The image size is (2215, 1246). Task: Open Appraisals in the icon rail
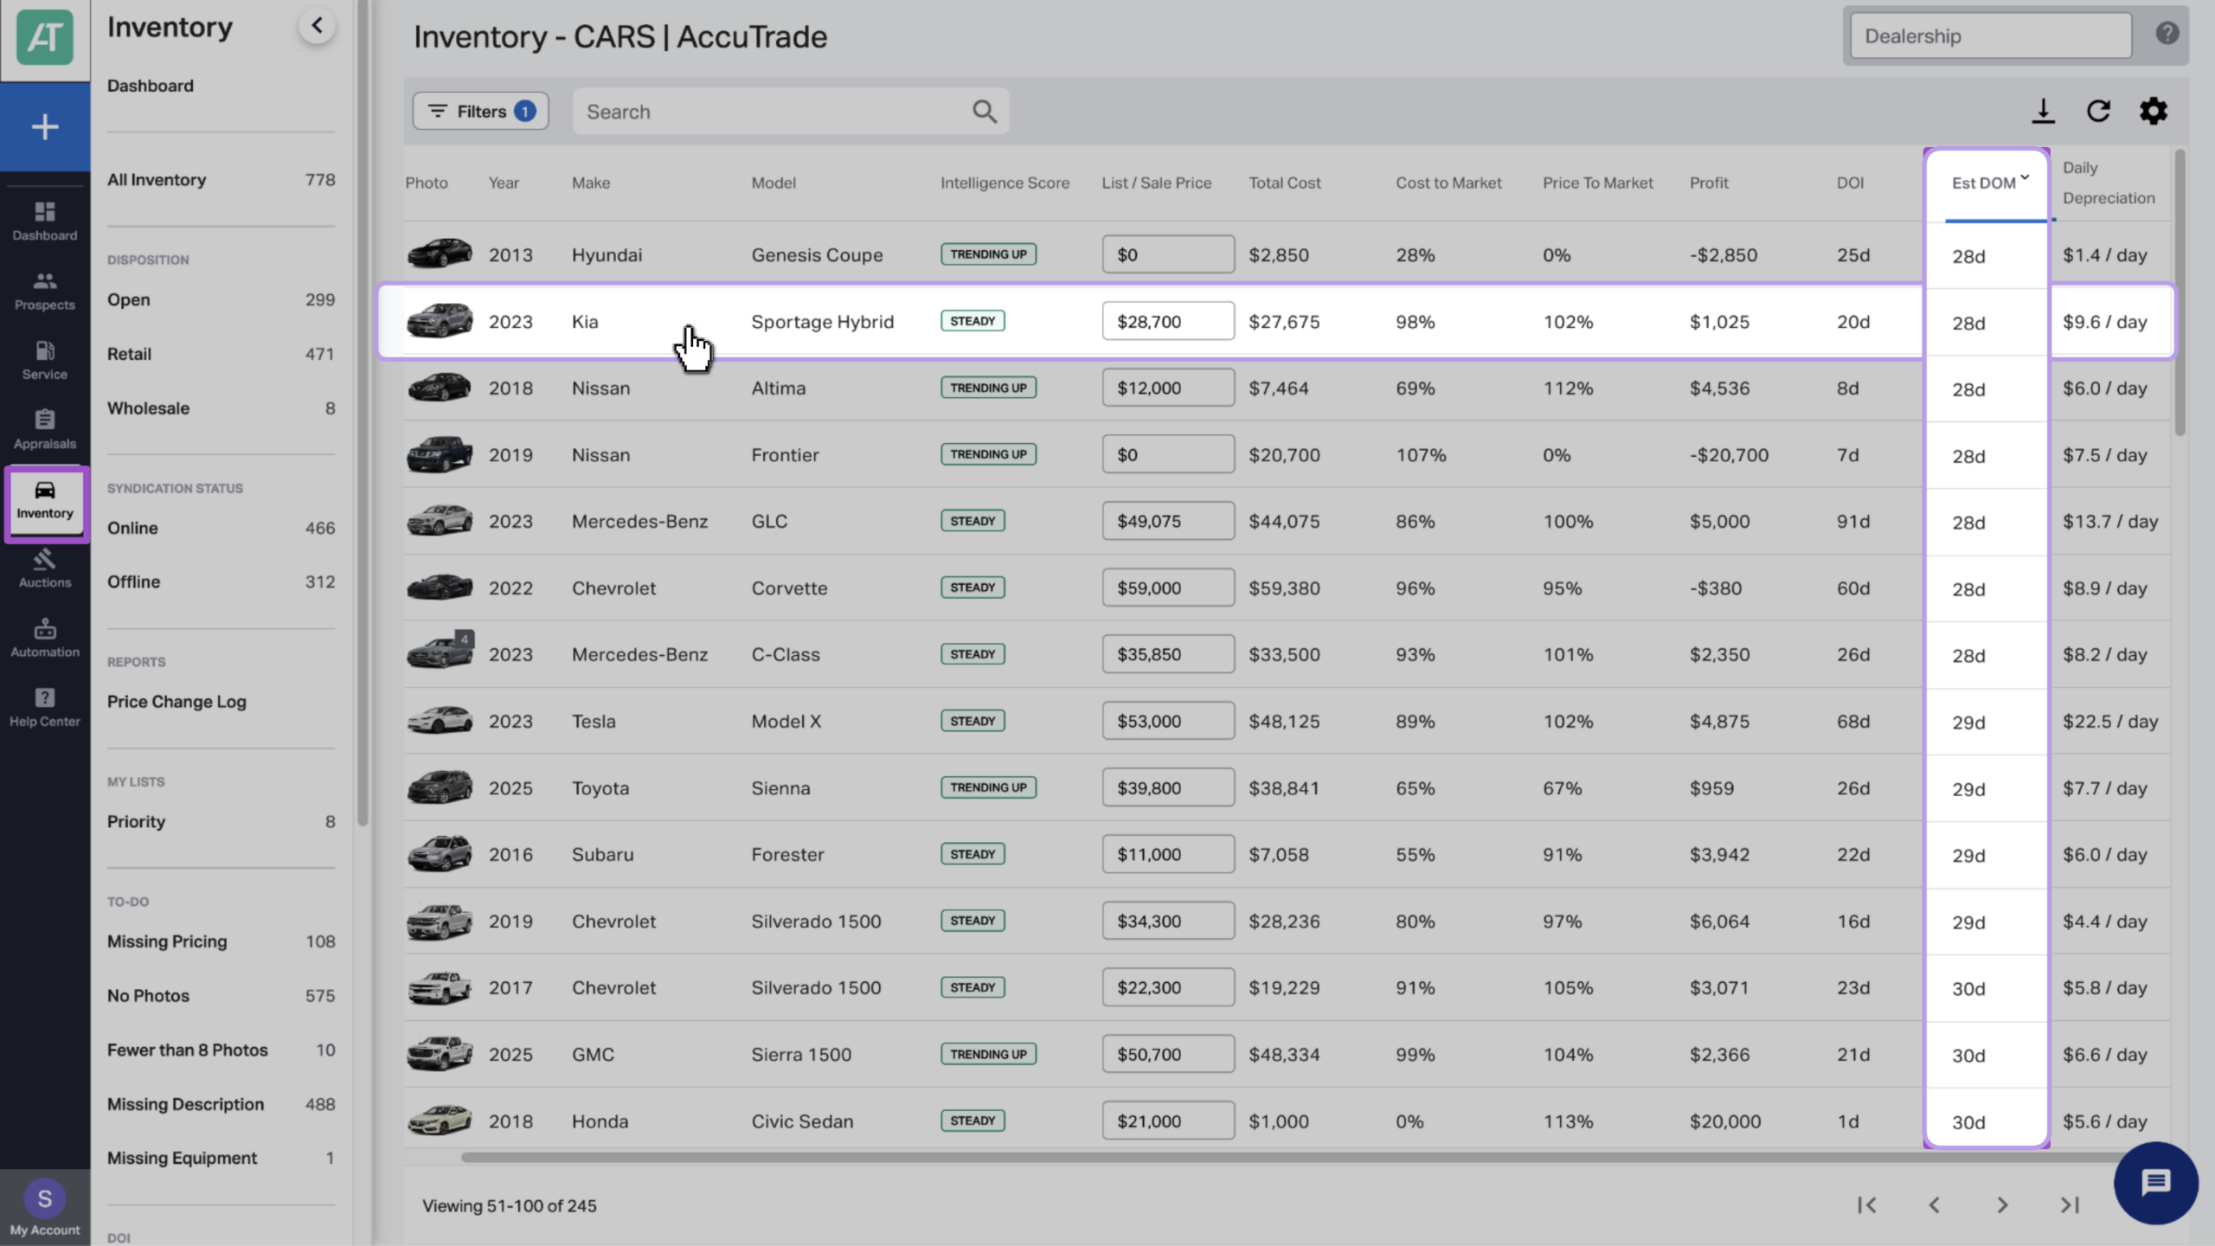(45, 430)
